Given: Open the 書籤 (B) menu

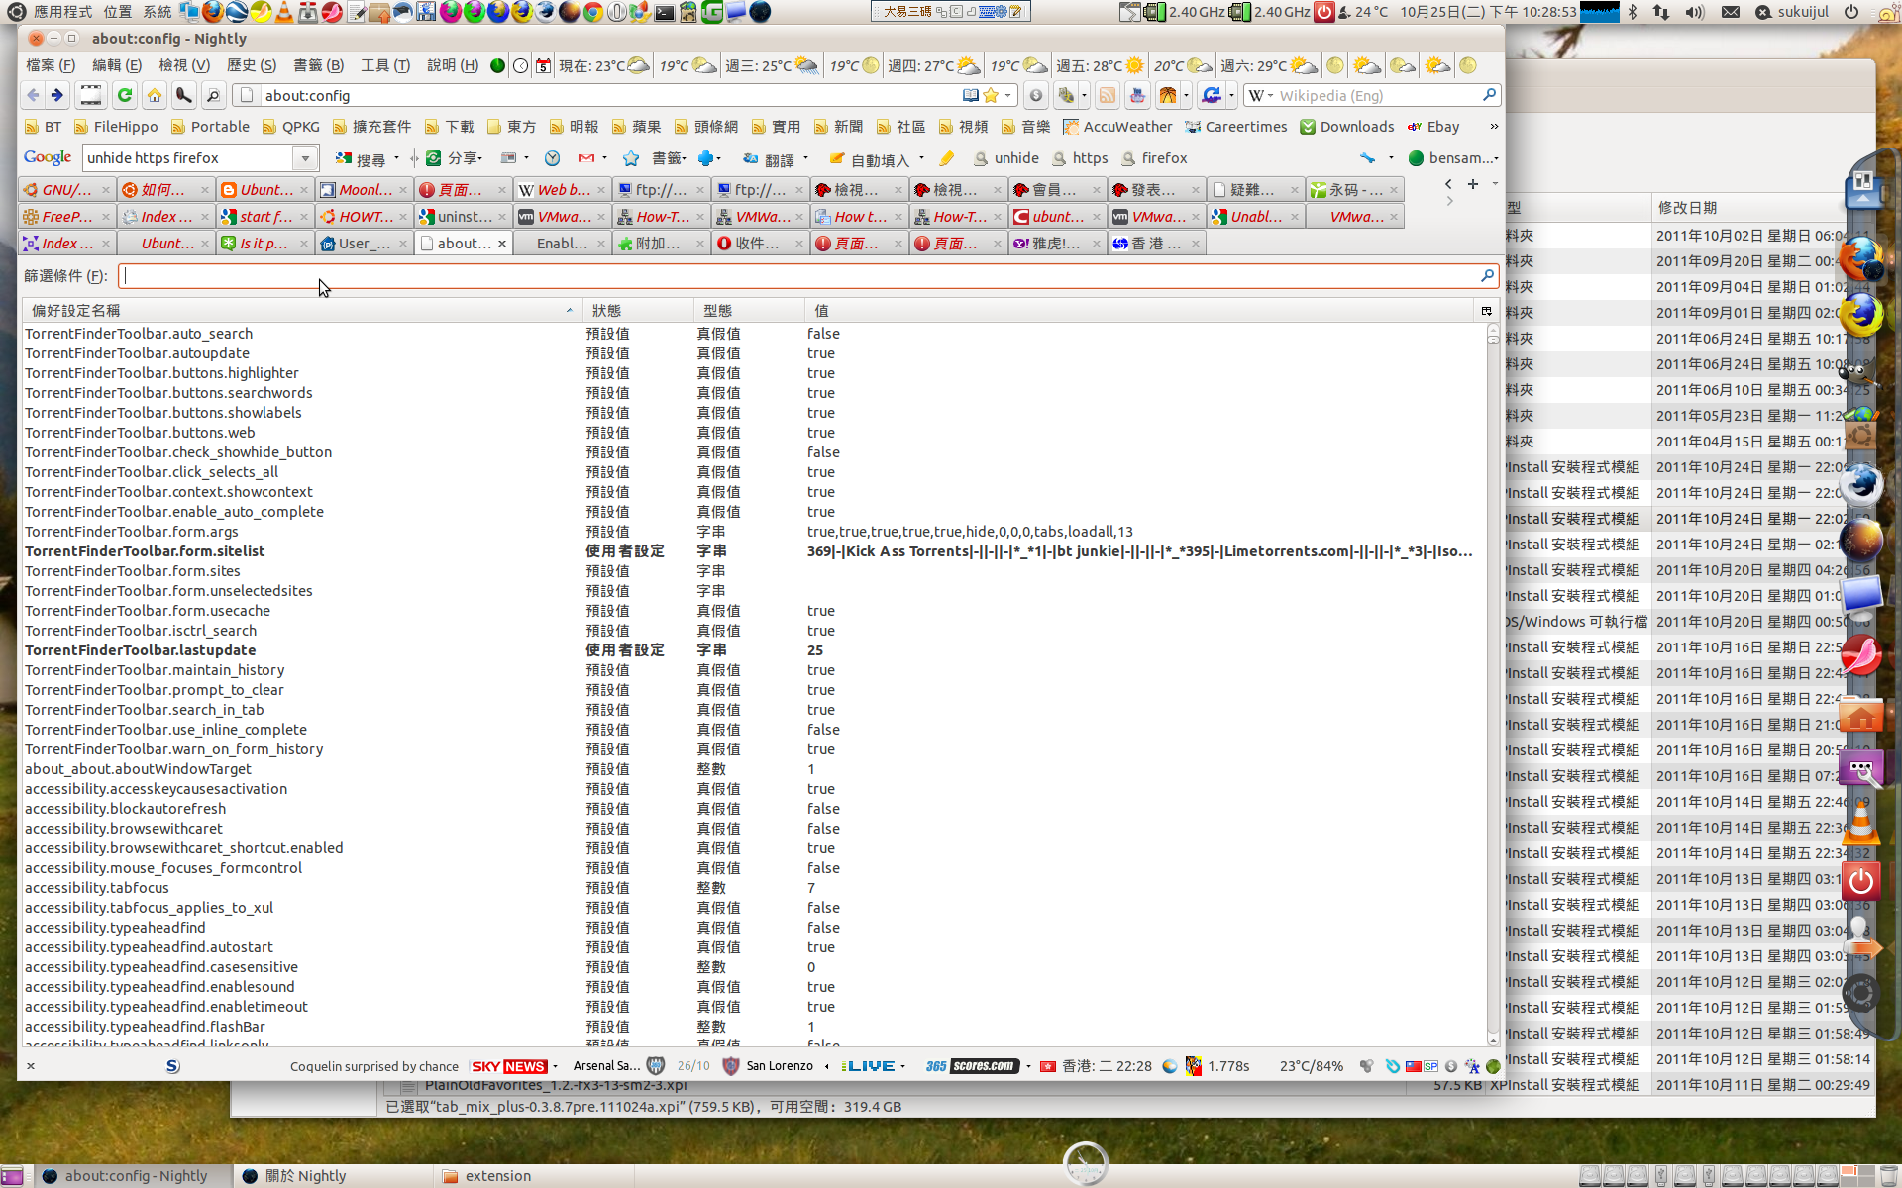Looking at the screenshot, I should 318,65.
